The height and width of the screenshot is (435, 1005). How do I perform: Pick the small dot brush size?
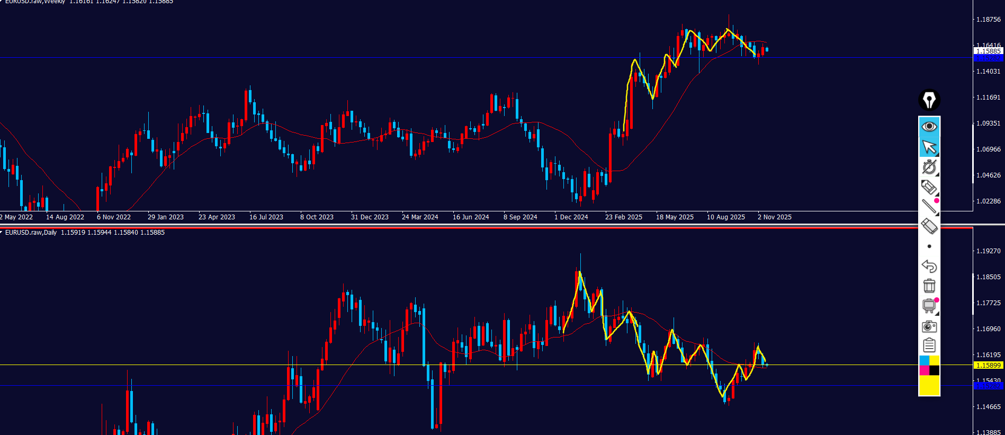tap(929, 246)
